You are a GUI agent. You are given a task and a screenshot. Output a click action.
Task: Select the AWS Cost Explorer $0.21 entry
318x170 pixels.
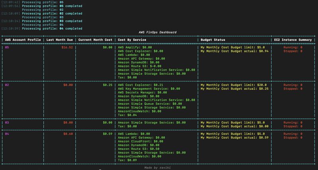[141, 85]
